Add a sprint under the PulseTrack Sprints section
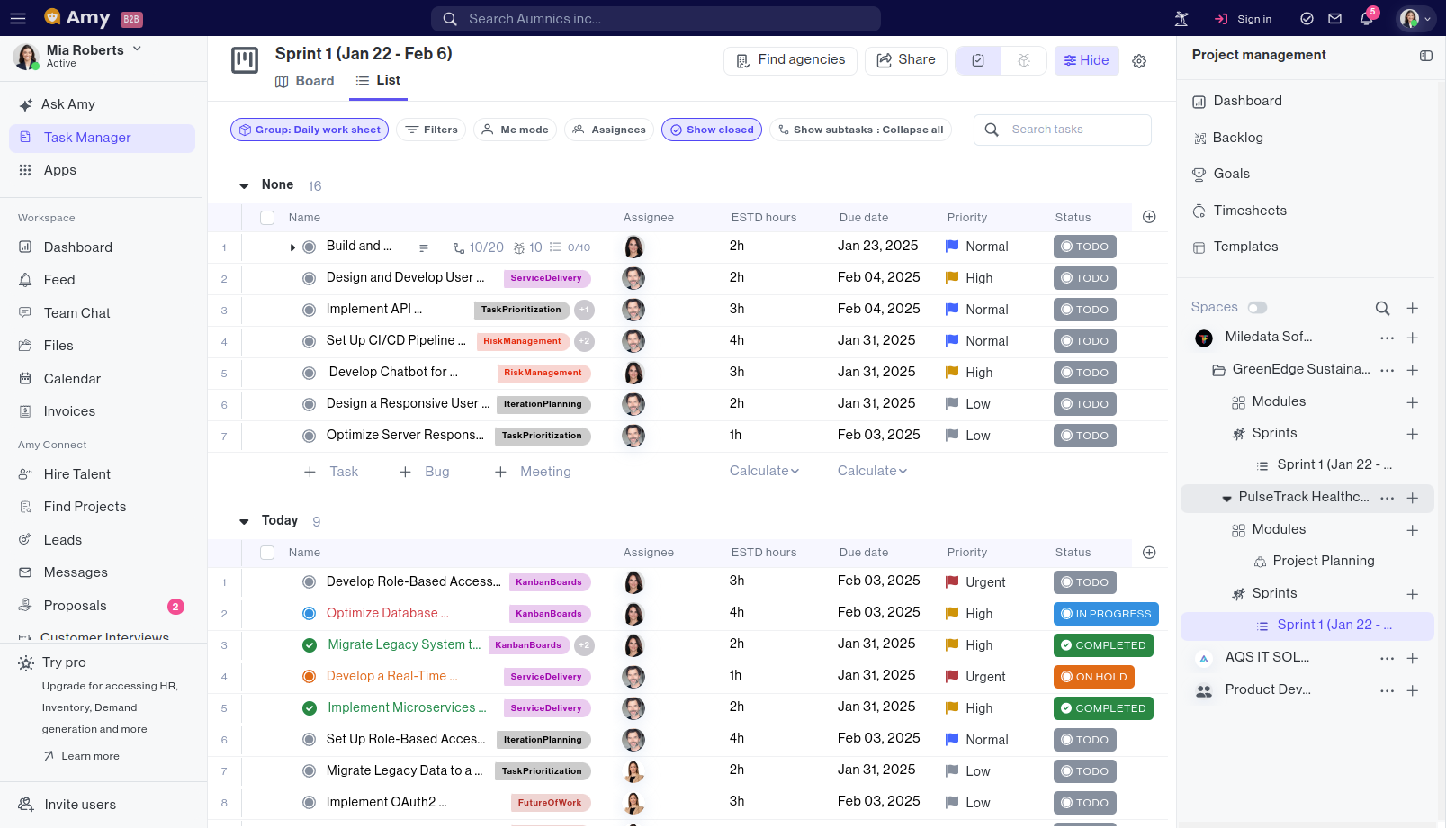This screenshot has height=828, width=1446. point(1413,594)
